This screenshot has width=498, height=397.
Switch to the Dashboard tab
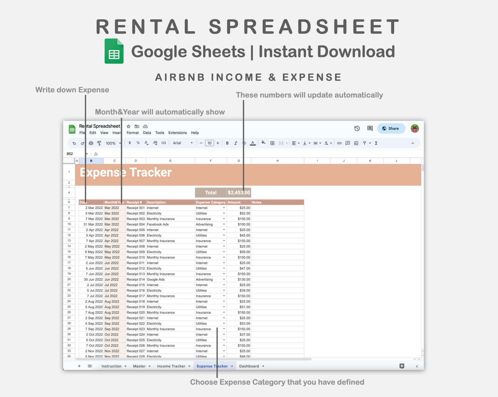tap(249, 366)
